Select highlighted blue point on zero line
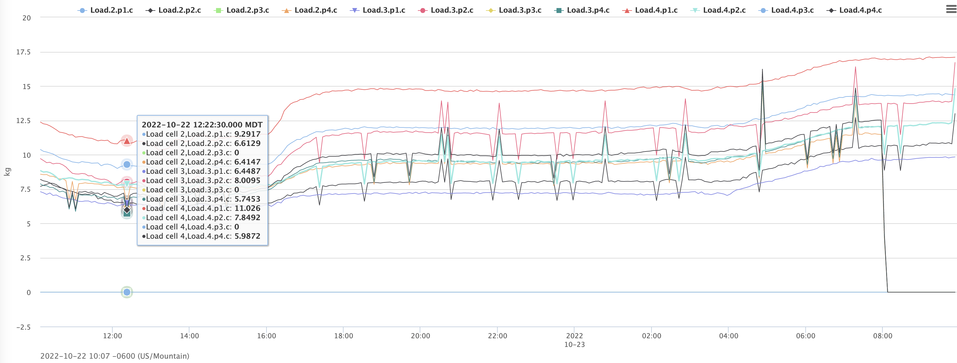 (127, 292)
